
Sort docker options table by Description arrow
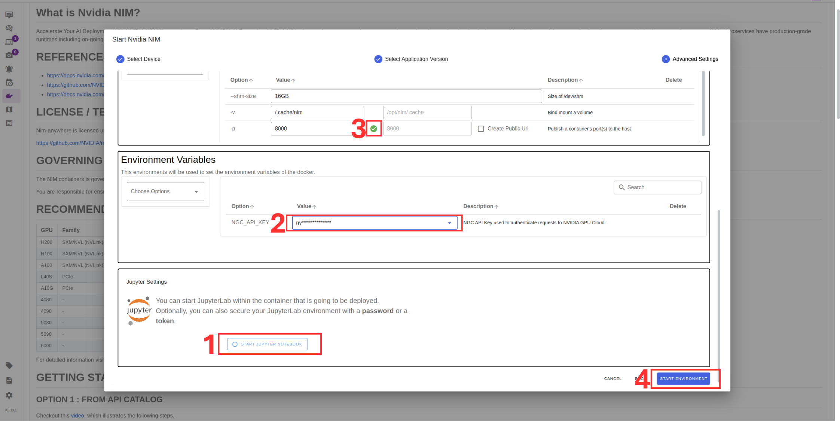click(x=581, y=80)
